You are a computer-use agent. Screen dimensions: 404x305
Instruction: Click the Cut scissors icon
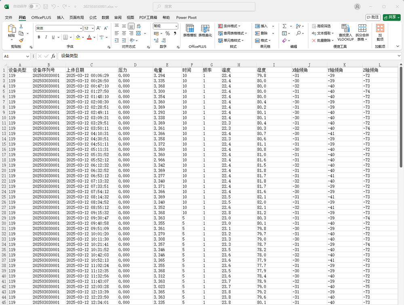21,26
